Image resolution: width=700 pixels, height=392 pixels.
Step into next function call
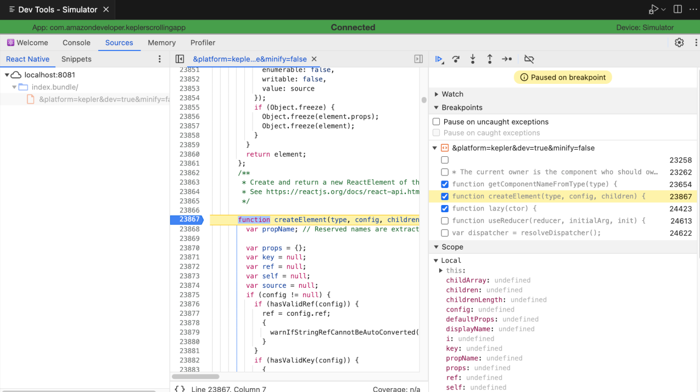(x=473, y=59)
